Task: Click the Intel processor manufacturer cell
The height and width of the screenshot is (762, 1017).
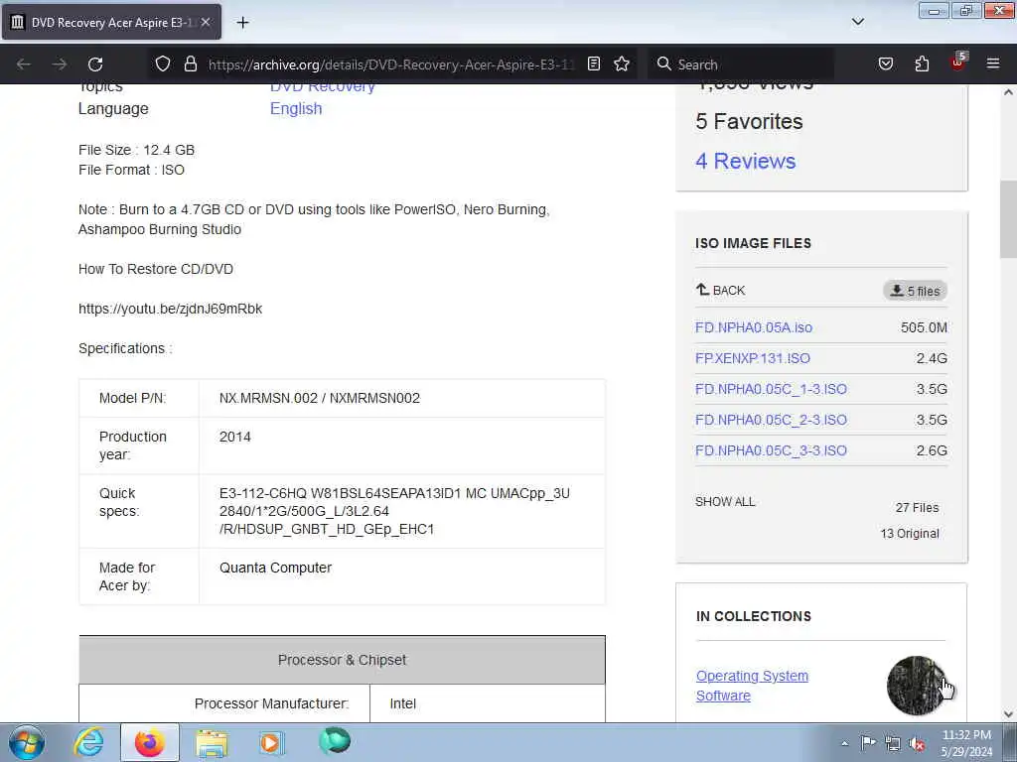Action: pyautogui.click(x=487, y=703)
